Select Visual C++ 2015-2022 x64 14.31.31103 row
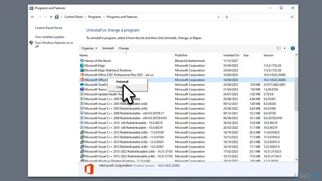The width and height of the screenshot is (322, 181). [186, 151]
